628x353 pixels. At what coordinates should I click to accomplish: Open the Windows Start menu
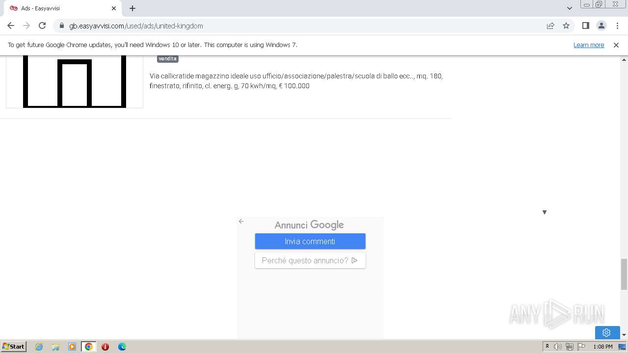(14, 346)
